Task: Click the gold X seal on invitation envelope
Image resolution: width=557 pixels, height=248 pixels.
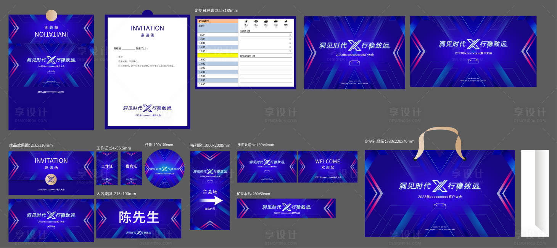Action: (x=51, y=180)
